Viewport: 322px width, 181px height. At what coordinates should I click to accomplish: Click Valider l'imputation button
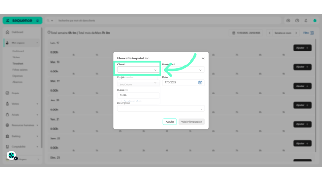(x=191, y=122)
